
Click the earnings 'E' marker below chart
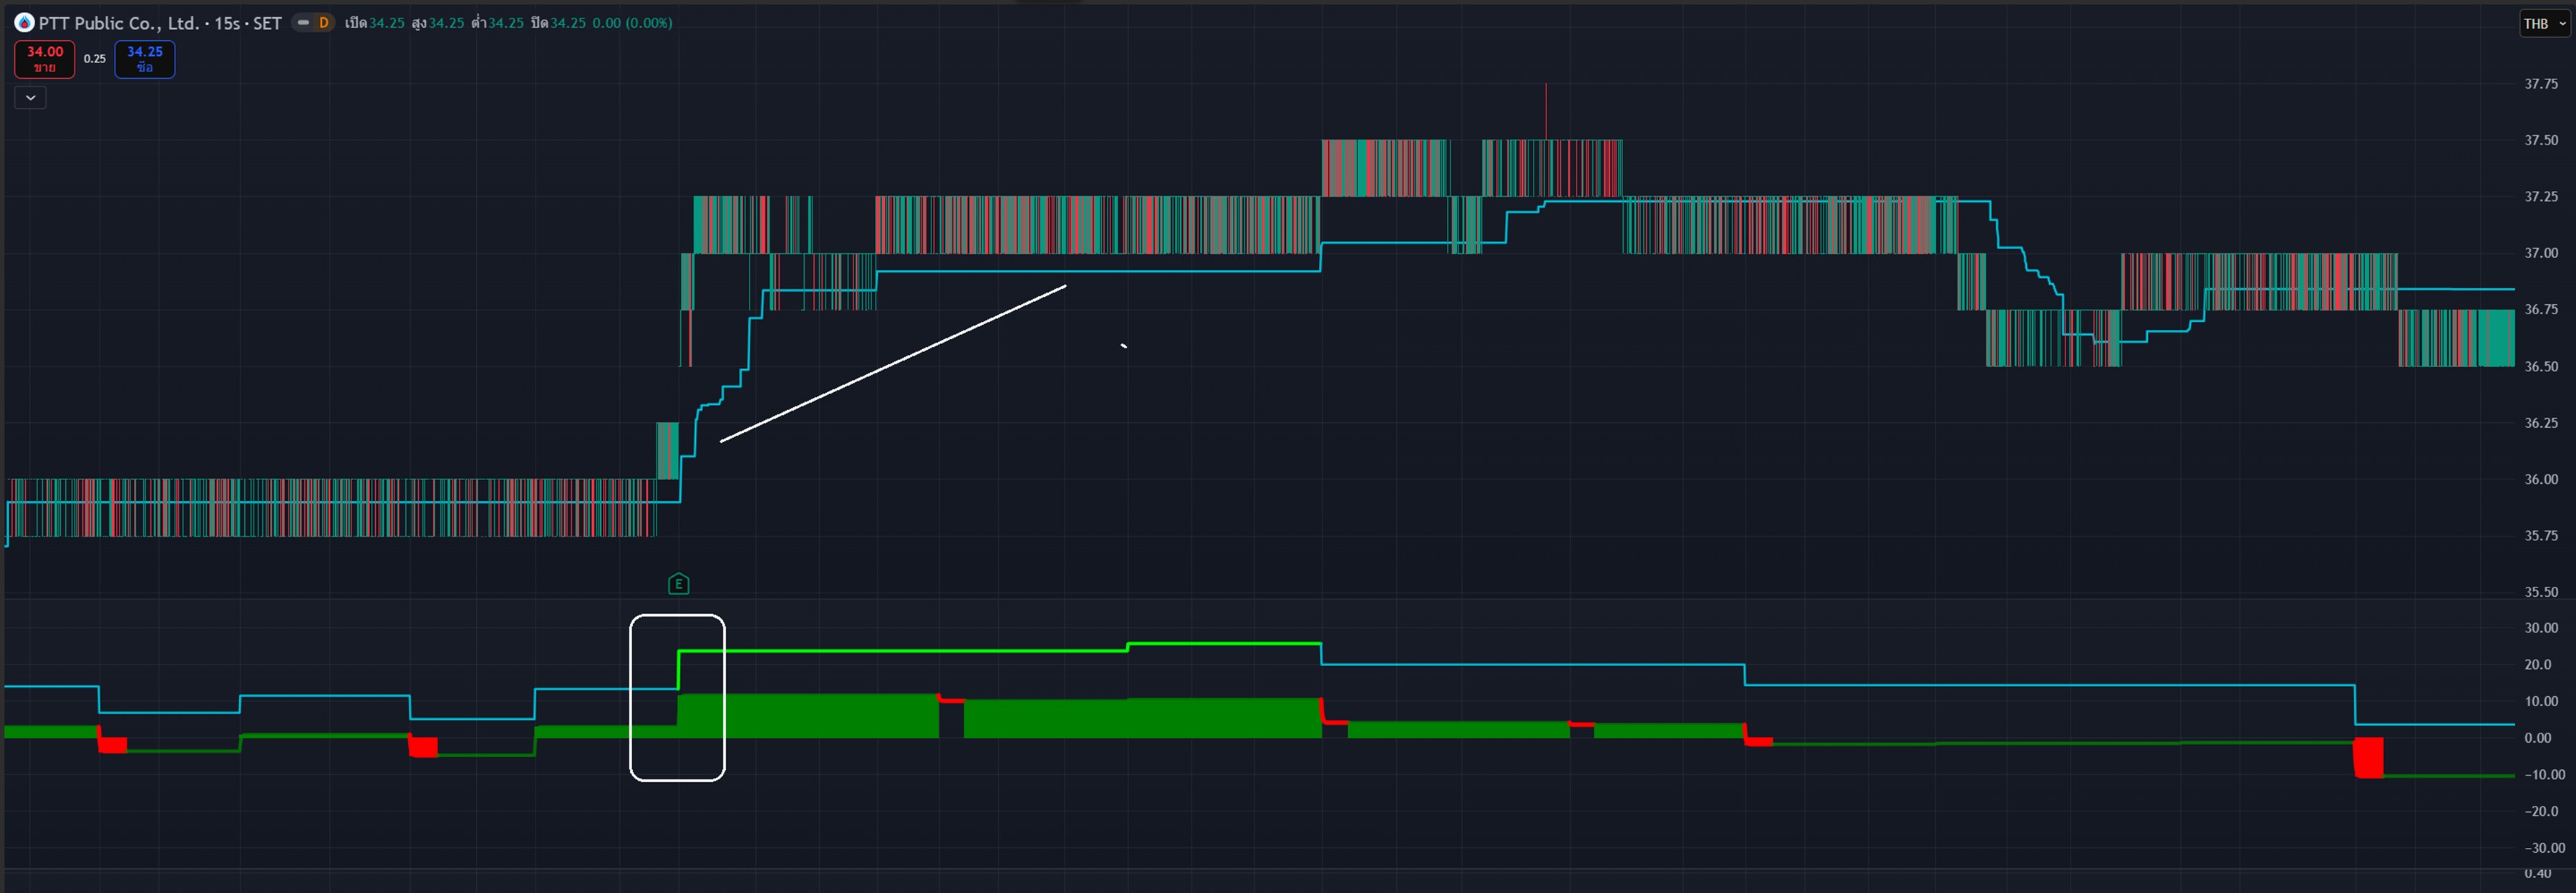pyautogui.click(x=678, y=585)
